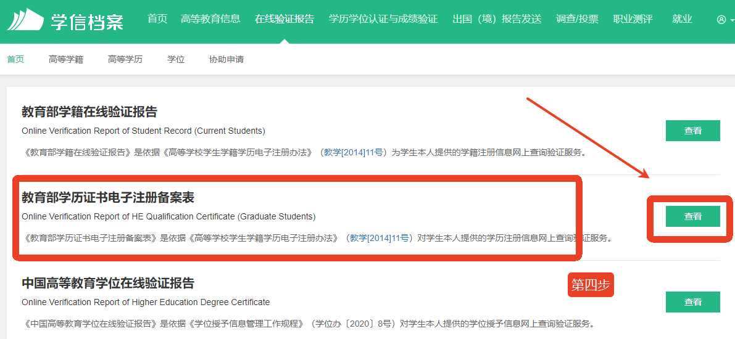The height and width of the screenshot is (339, 735).
Task: Switch to the 高等学历 tab
Action: (x=125, y=60)
